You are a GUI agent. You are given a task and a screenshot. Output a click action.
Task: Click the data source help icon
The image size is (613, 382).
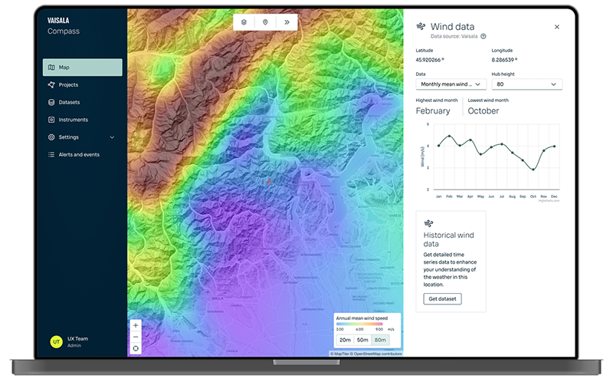click(484, 36)
